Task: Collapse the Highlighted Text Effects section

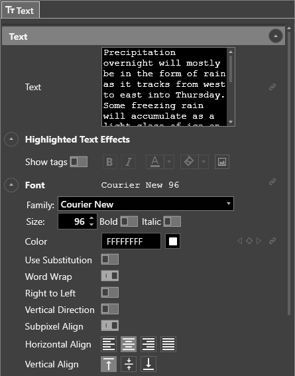Action: click(x=11, y=139)
